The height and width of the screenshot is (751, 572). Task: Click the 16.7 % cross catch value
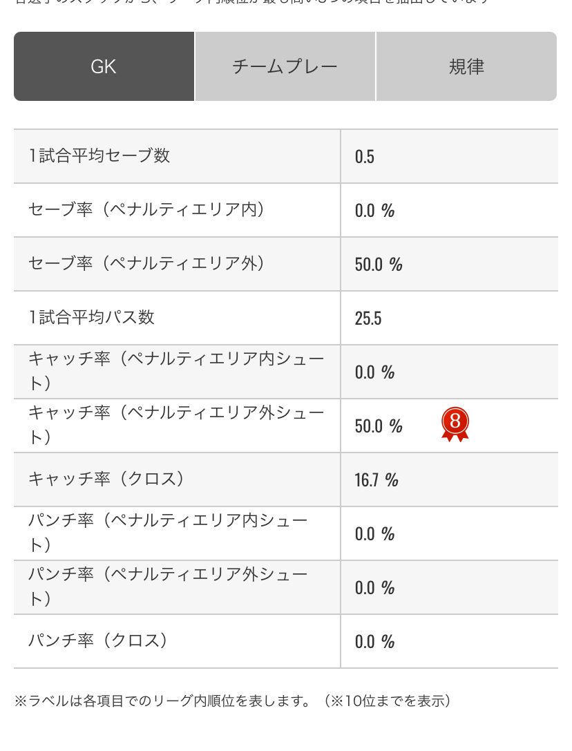376,480
